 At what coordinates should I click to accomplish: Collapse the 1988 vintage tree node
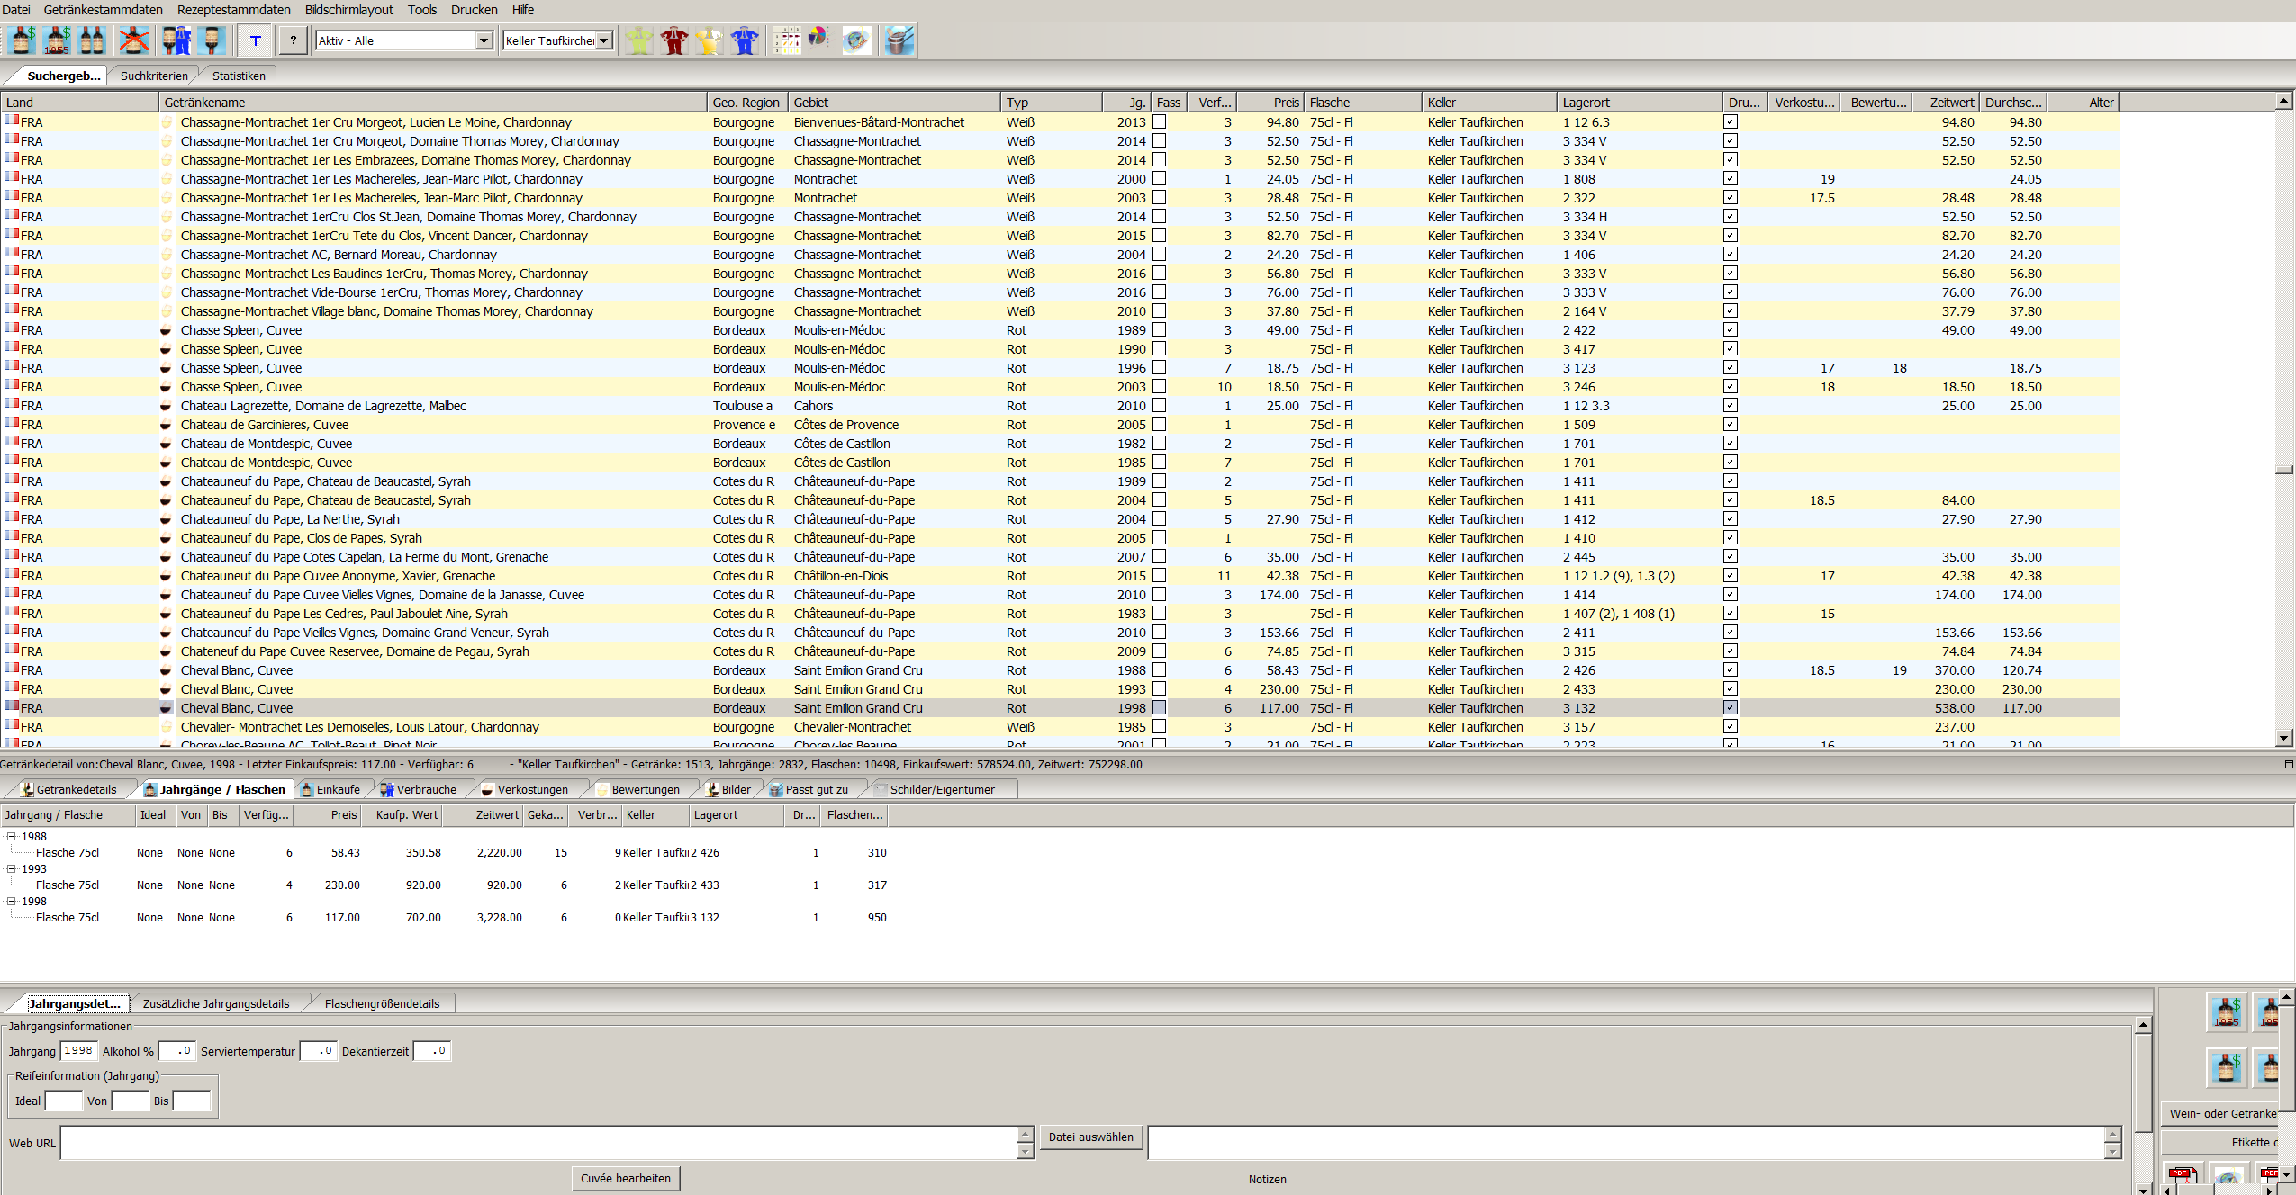click(x=12, y=836)
